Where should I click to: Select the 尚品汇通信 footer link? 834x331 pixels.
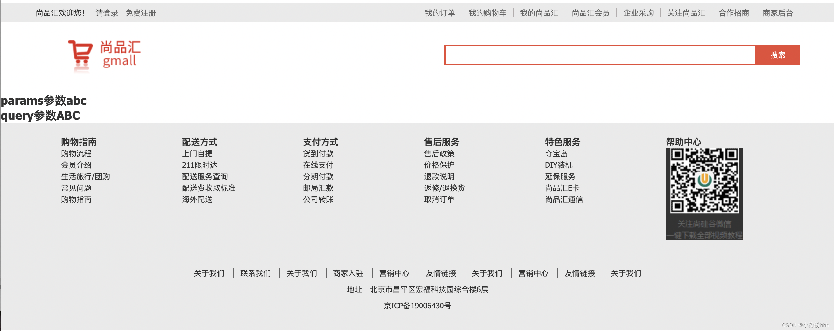pyautogui.click(x=564, y=199)
